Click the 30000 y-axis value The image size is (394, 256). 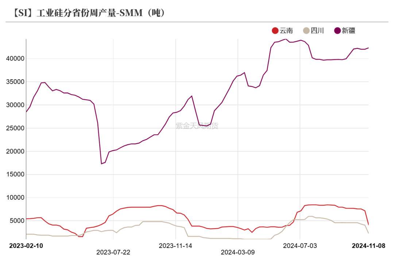(x=14, y=105)
